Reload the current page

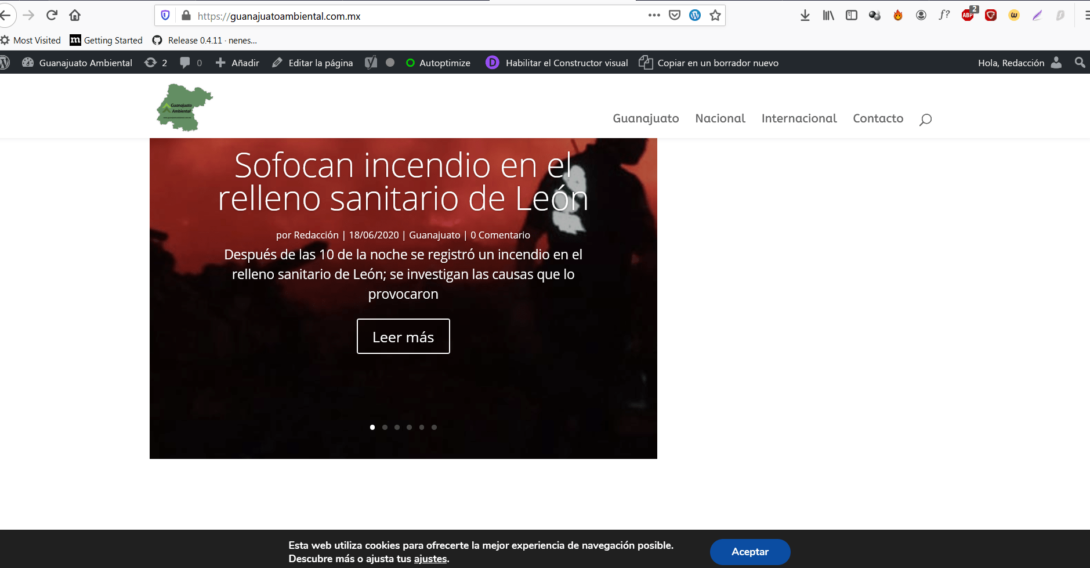pos(52,15)
